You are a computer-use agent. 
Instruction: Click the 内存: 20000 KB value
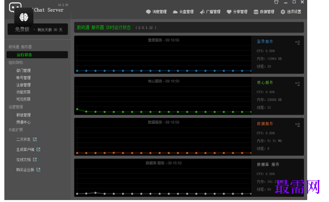coord(269,100)
